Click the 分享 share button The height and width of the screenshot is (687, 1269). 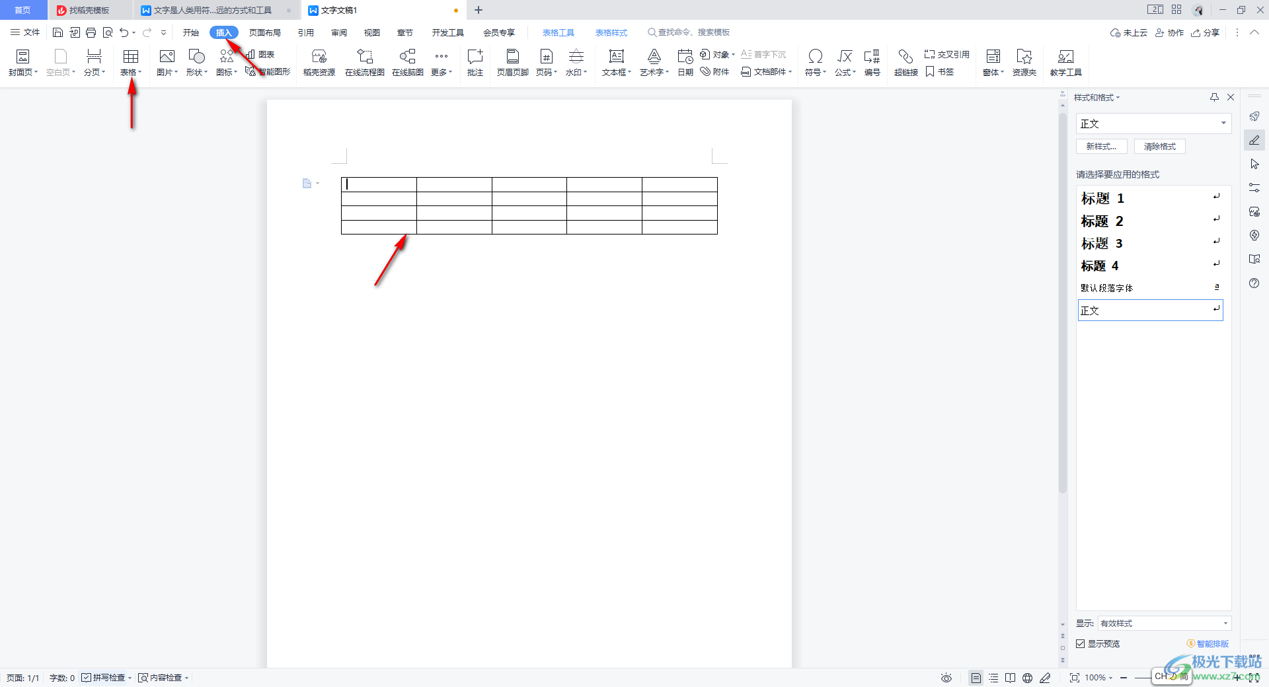pyautogui.click(x=1206, y=32)
